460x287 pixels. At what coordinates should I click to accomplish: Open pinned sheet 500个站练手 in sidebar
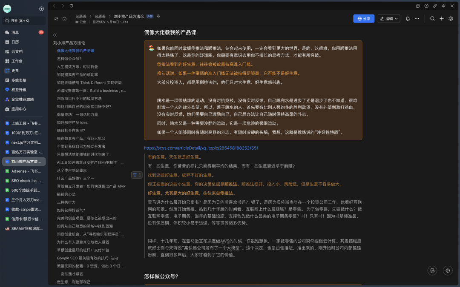click(24, 190)
